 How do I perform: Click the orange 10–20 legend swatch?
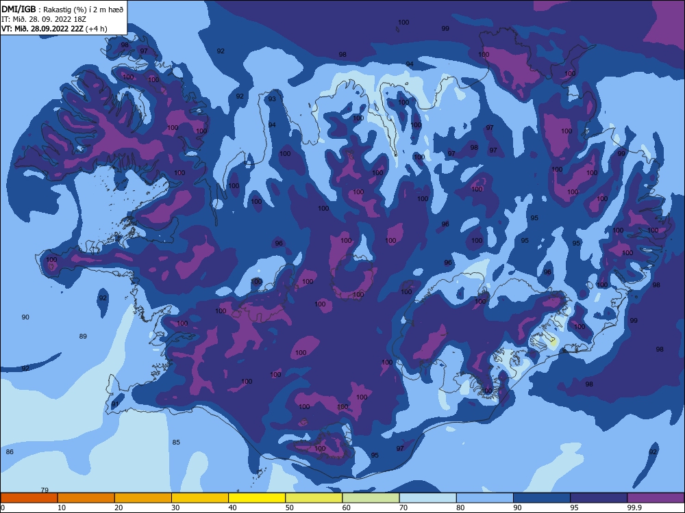point(86,498)
